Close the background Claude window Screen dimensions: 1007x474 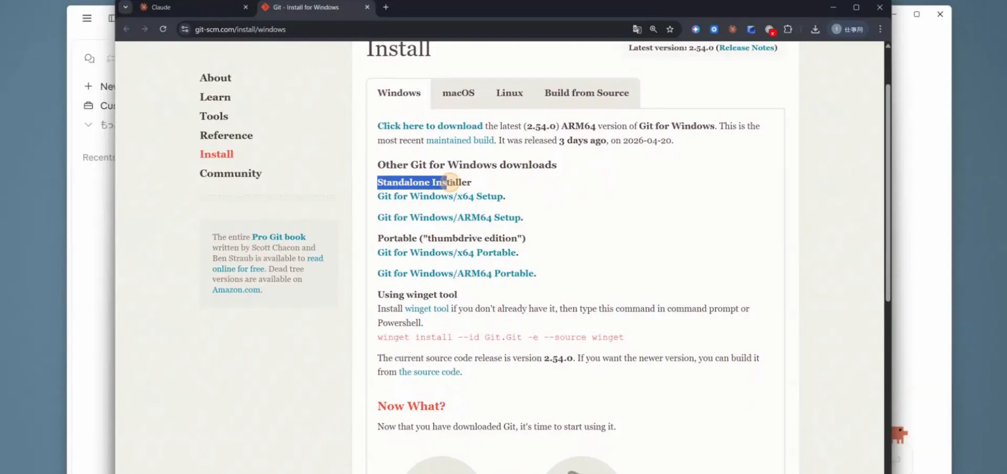940,14
